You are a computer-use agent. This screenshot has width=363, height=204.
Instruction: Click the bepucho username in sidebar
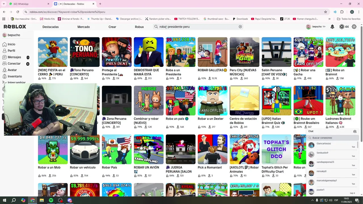pyautogui.click(x=14, y=35)
